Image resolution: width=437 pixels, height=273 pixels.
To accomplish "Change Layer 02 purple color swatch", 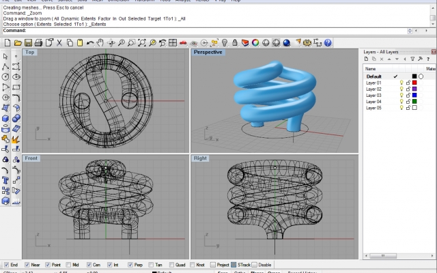I will click(414, 89).
